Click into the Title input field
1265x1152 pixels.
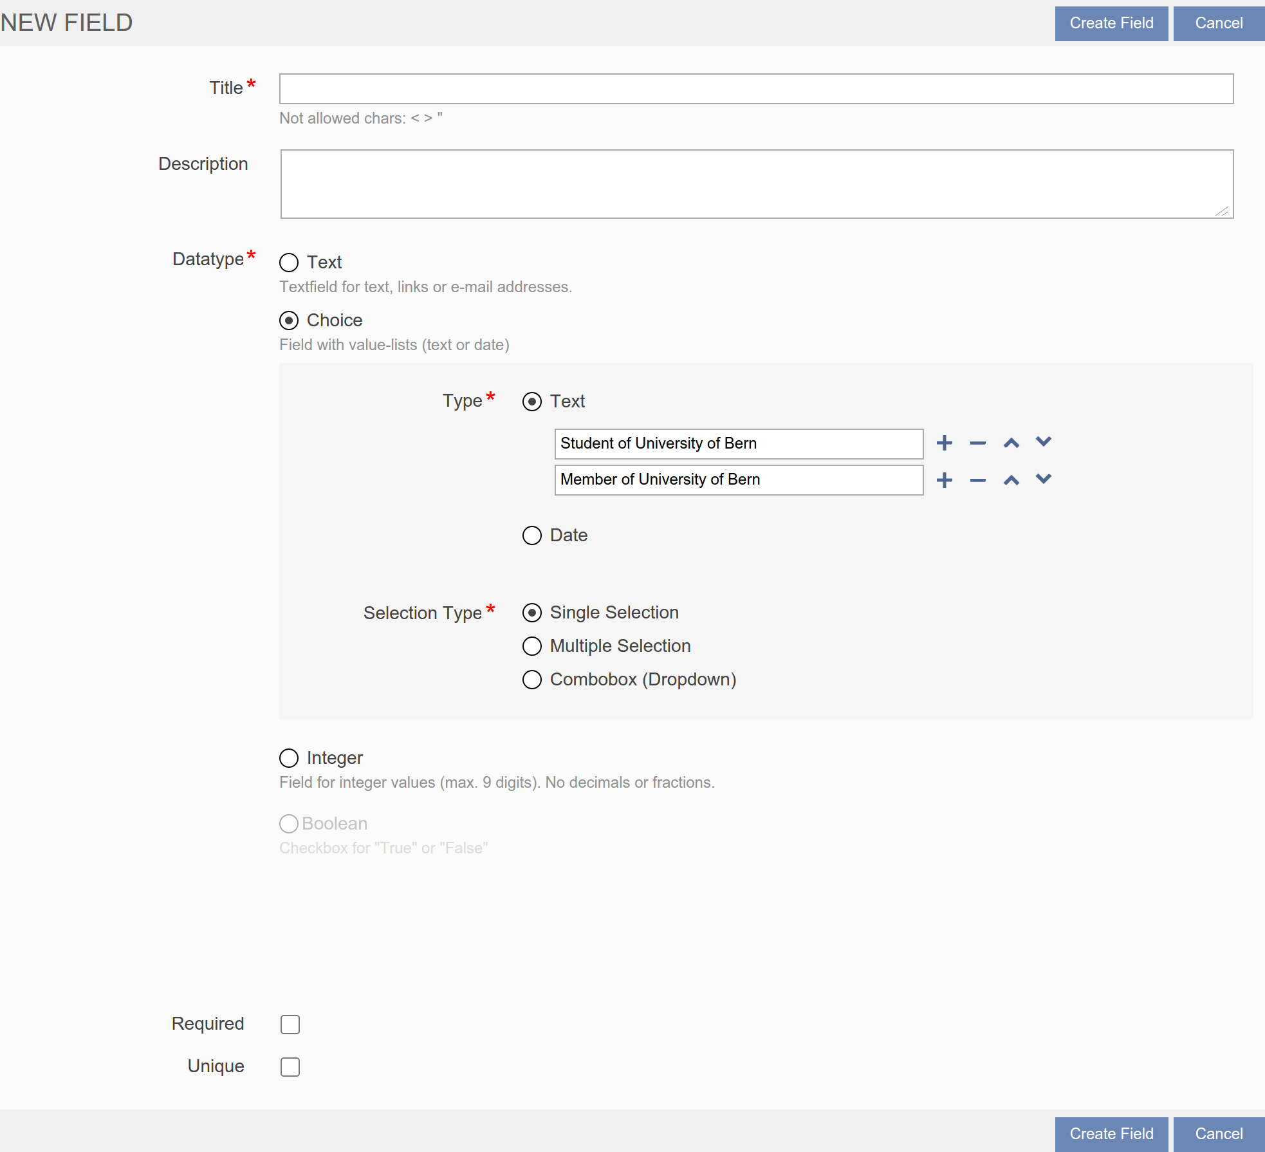pos(756,89)
